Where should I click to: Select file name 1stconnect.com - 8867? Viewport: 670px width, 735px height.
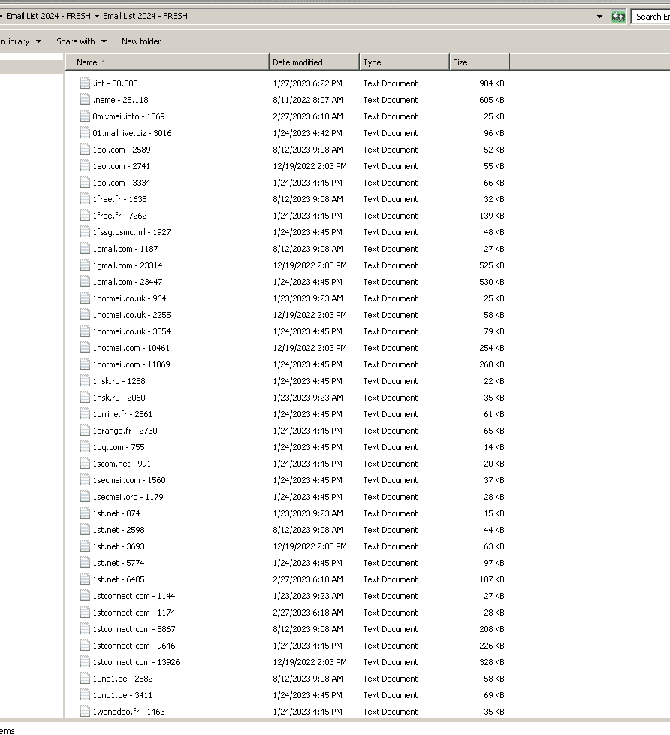coord(134,629)
